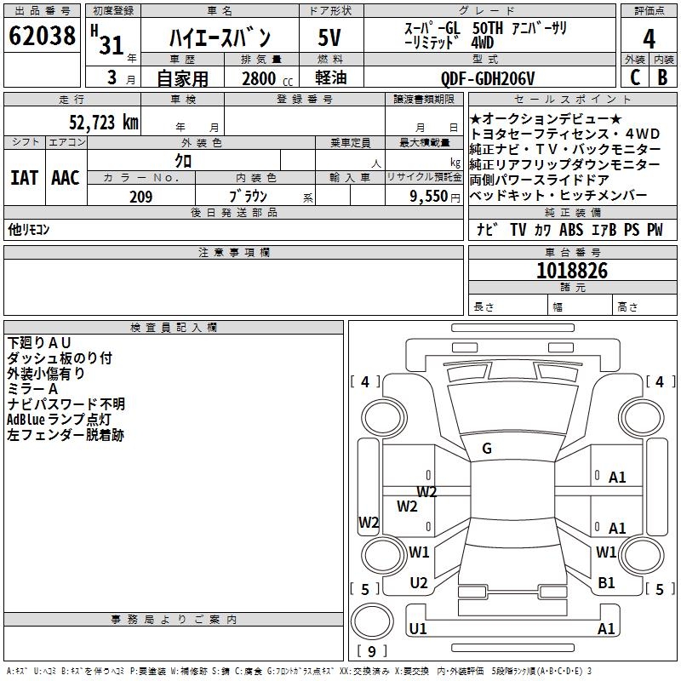681x681 pixels.
Task: Click the [9] tire rating label
Action: [x=371, y=653]
